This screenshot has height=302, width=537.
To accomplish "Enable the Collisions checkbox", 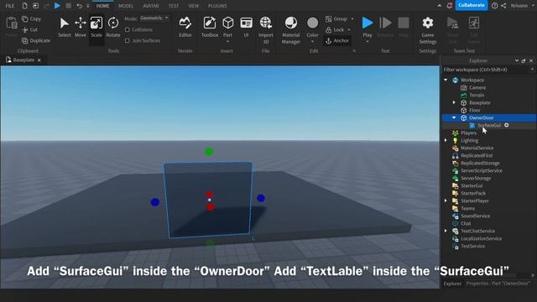I will [x=128, y=30].
